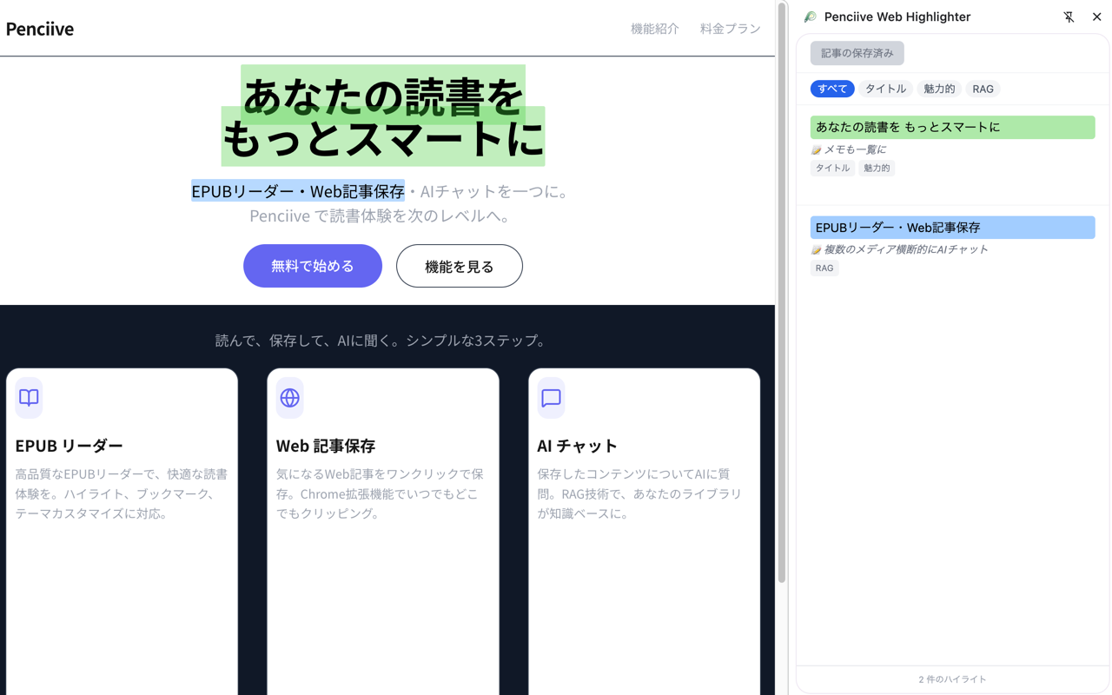Click the Penciive で読書体験を次のレベルへ subtitle
Screen dimensions: 1112x695
(380, 215)
